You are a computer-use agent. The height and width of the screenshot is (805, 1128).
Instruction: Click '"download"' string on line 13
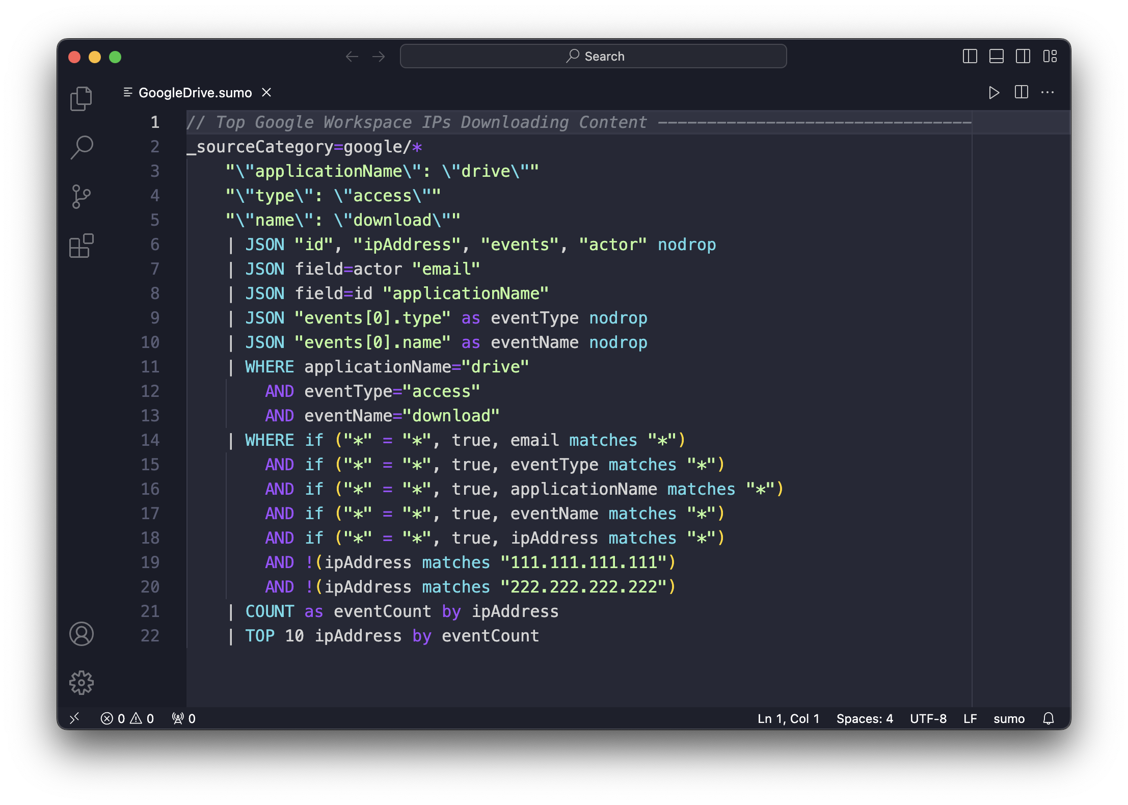[x=450, y=416]
